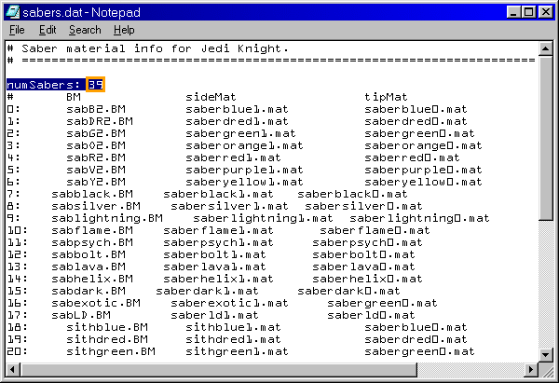Click the vertical scrollbar down arrow
The image size is (559, 383).
[545, 354]
